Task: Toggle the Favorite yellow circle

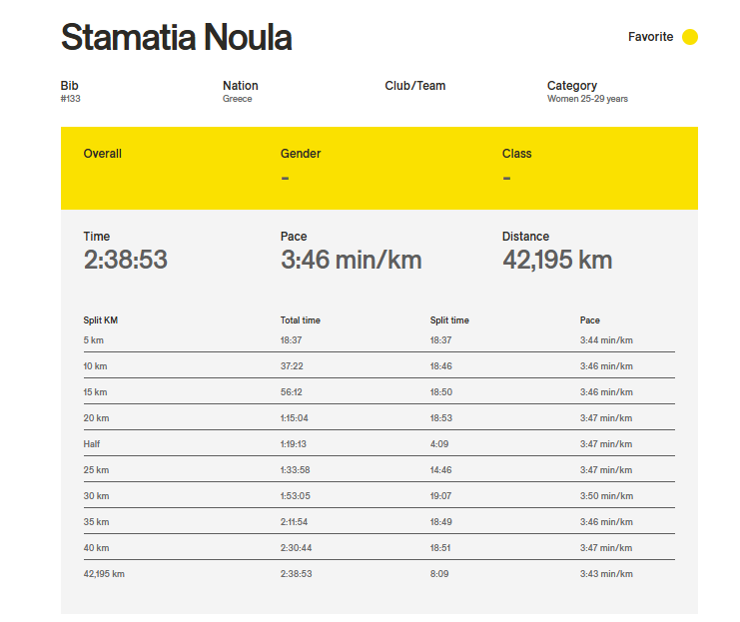Action: (689, 37)
